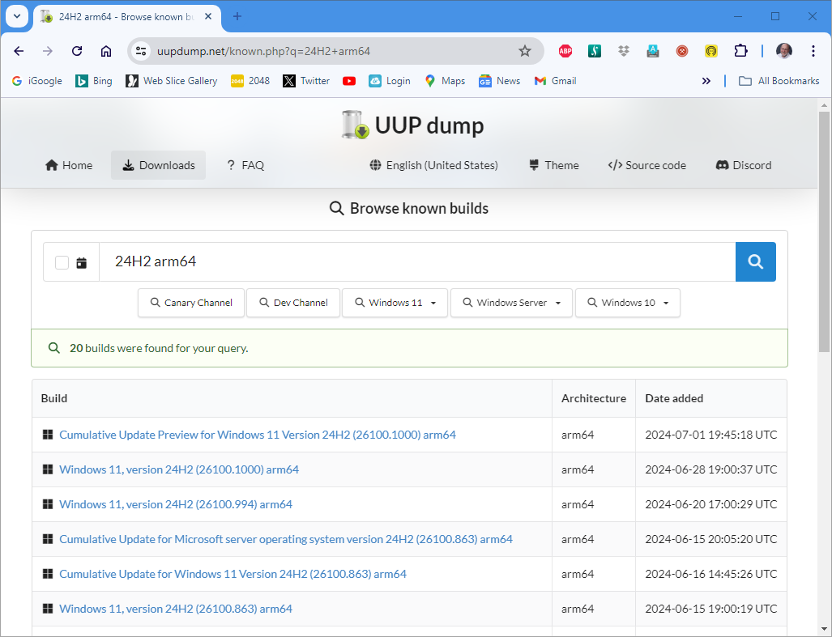Click the globe language icon
This screenshot has height=637, width=832.
point(374,165)
